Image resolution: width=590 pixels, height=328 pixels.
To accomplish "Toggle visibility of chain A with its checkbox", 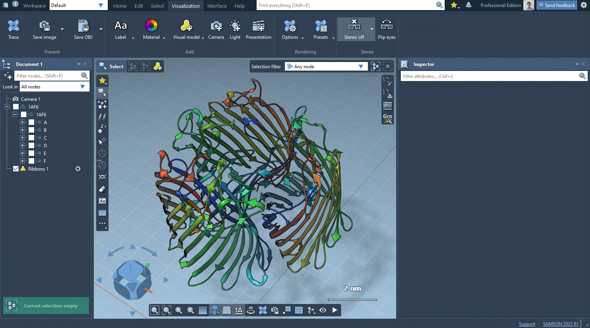I will [31, 122].
